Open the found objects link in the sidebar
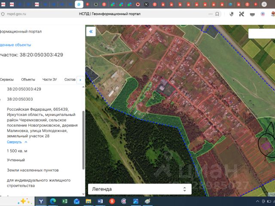Viewport: 275px width, 206px height. click(x=15, y=45)
